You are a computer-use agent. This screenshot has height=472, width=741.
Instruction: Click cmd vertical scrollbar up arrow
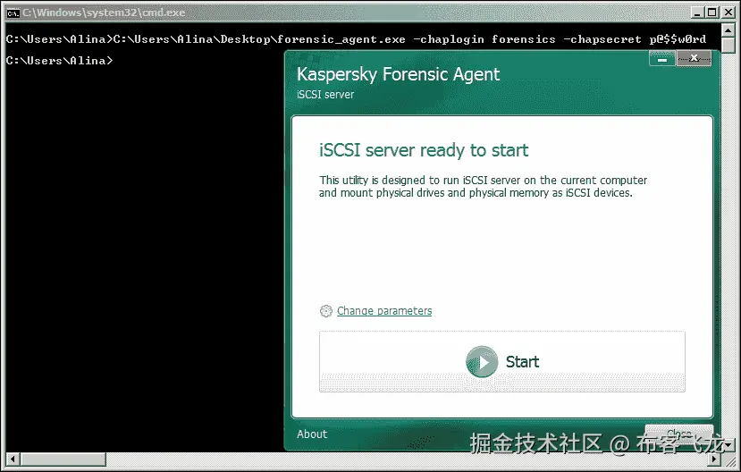tap(728, 30)
